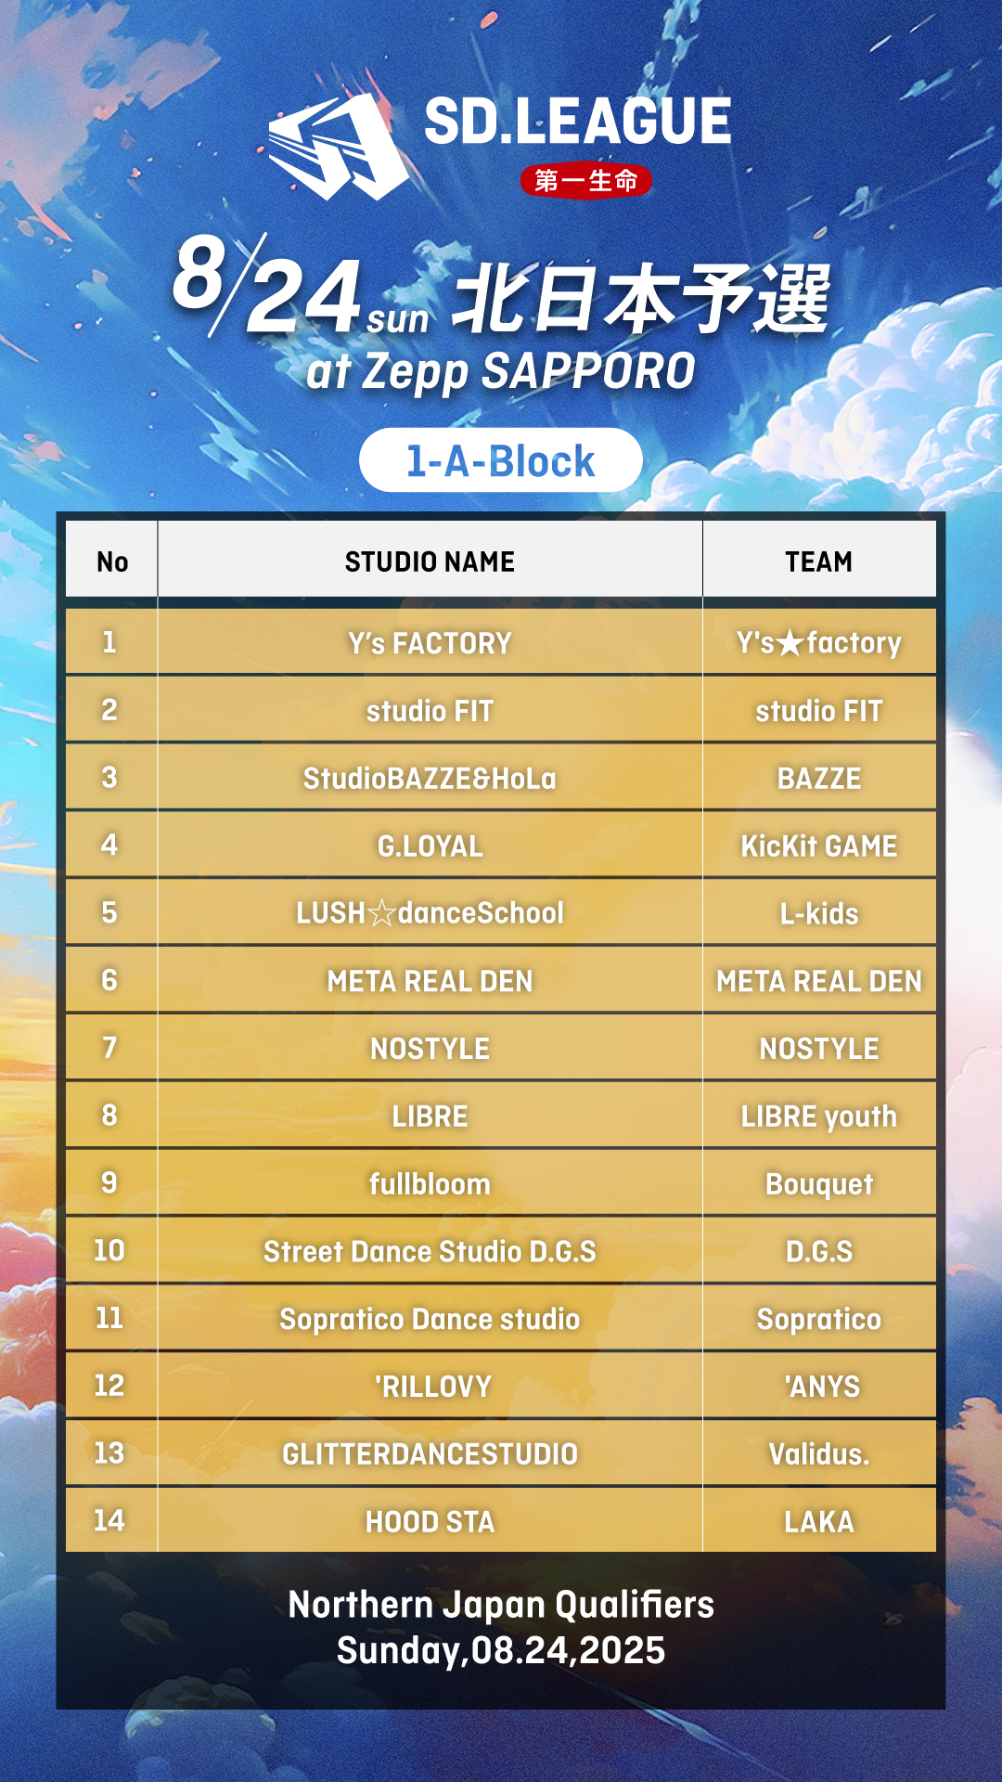Image resolution: width=1002 pixels, height=1782 pixels.
Task: Select the 1-A-Block pill label
Action: tap(501, 460)
